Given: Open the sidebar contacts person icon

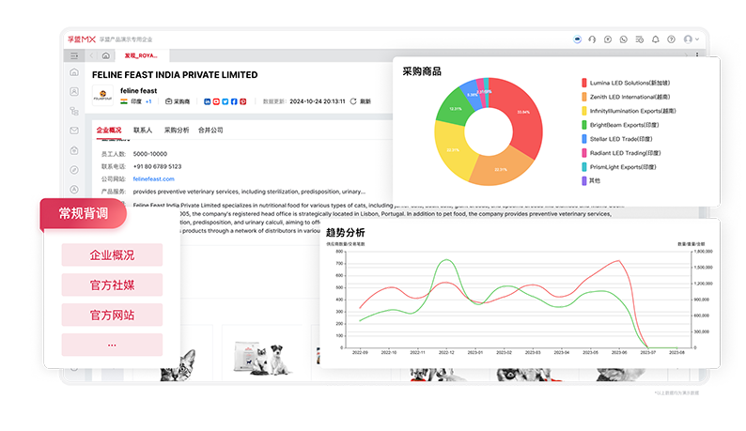Looking at the screenshot, I should (x=74, y=91).
